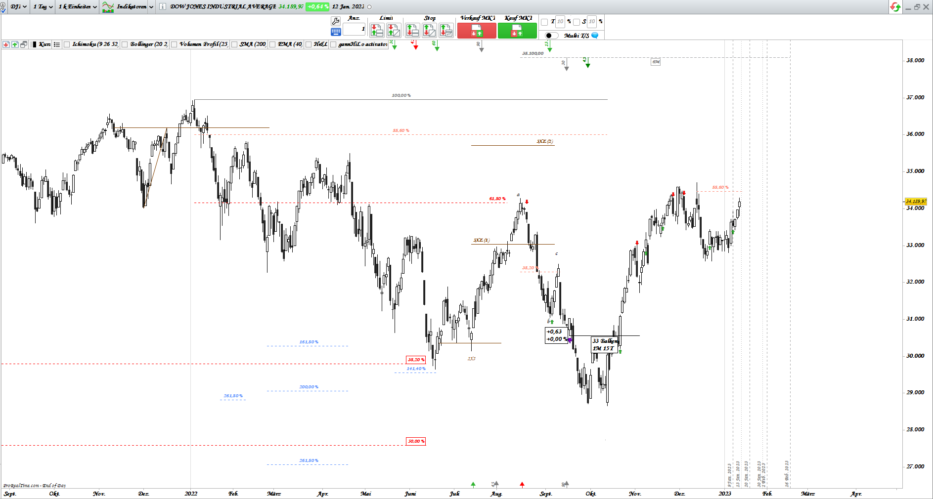Click the first Stop order button

click(x=412, y=31)
